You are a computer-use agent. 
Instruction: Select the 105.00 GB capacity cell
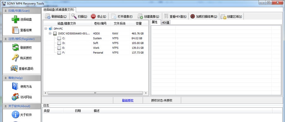point(138,43)
